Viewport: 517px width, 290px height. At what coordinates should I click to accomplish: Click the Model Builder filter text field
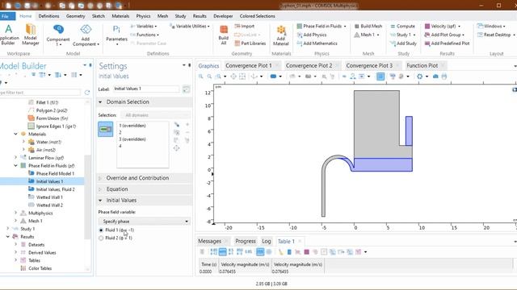click(40, 93)
